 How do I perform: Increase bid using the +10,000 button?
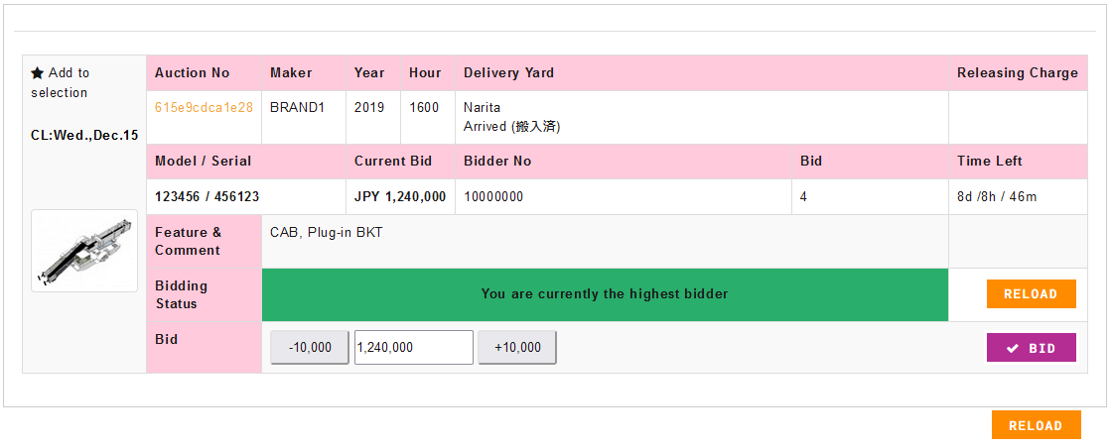(x=517, y=348)
